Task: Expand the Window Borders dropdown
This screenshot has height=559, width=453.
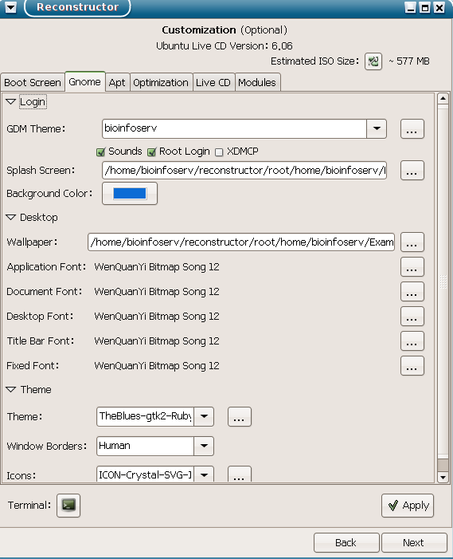Action: [x=204, y=446]
